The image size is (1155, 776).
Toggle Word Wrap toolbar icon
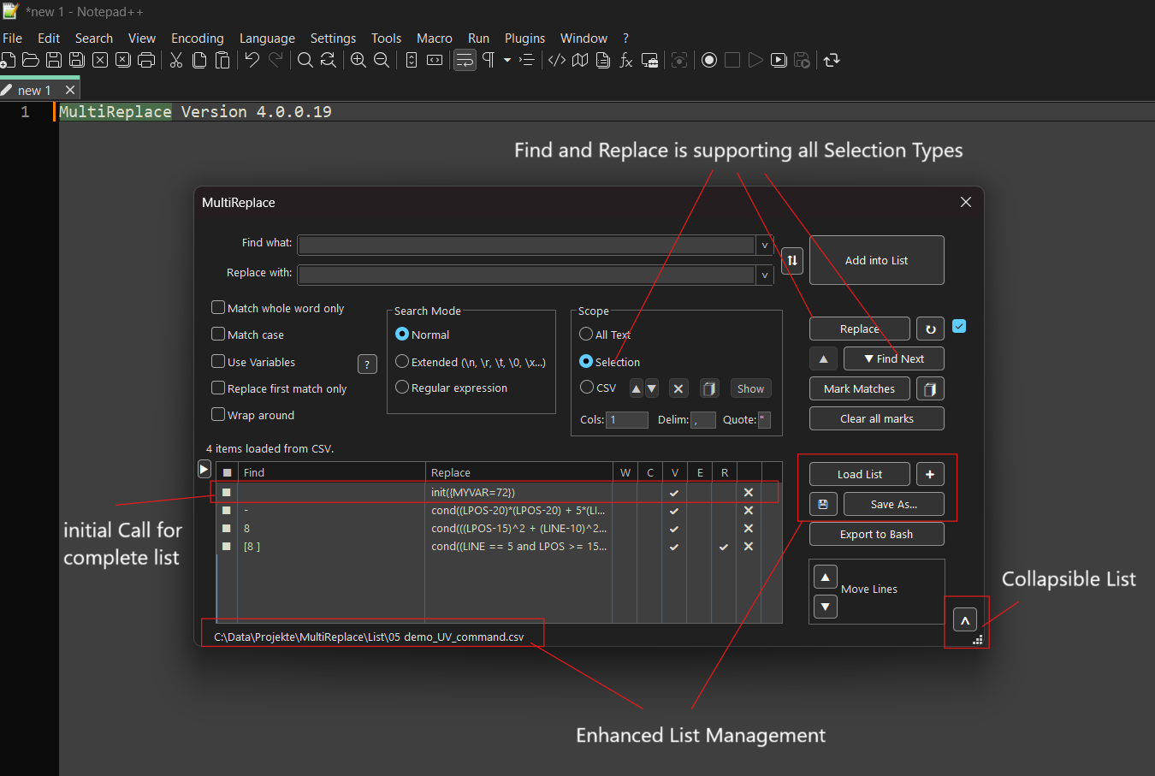click(465, 60)
